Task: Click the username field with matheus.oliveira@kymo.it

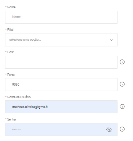Action: (x=61, y=107)
